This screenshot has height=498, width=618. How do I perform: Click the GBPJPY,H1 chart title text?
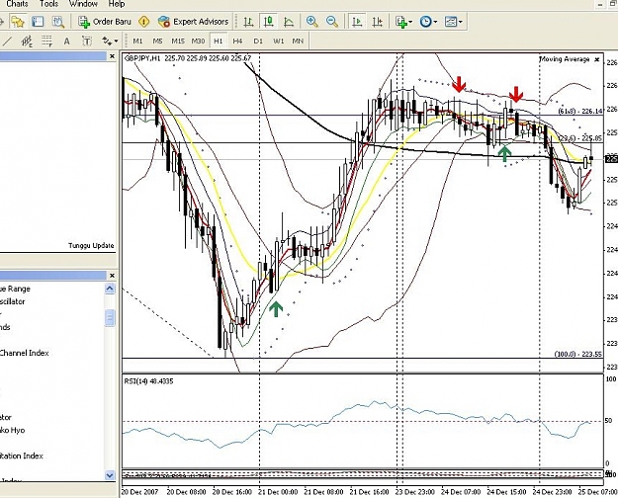[x=142, y=58]
